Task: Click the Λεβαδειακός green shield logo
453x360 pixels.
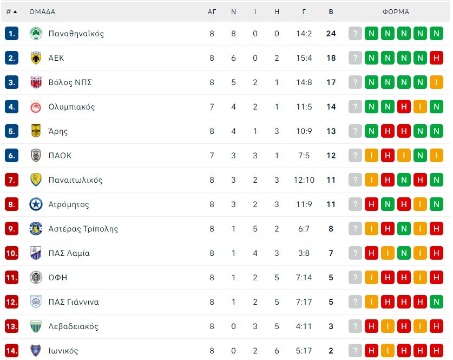Action: [x=36, y=326]
